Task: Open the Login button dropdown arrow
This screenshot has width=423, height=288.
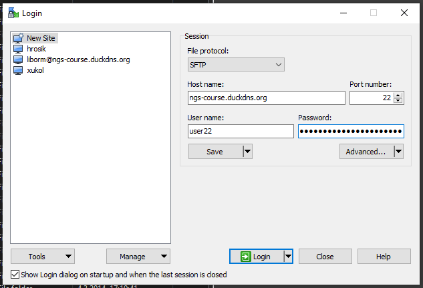Action: click(x=289, y=257)
